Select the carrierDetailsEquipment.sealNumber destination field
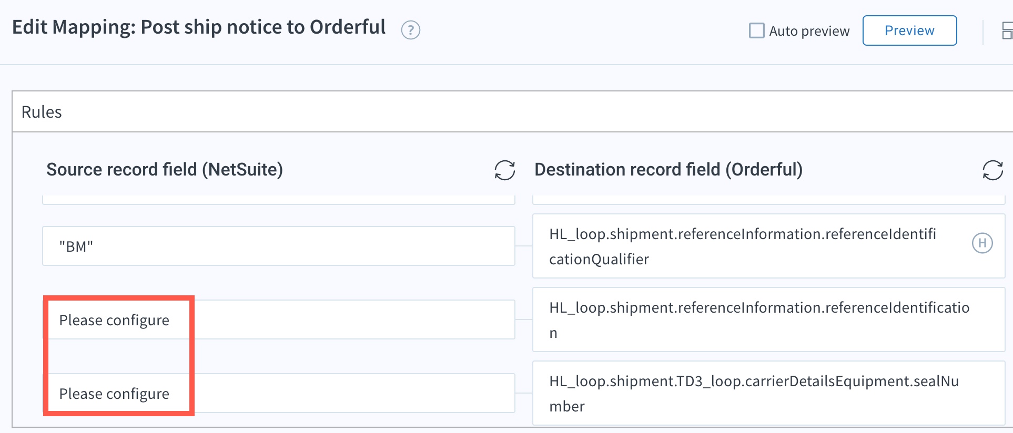1013x433 pixels. (768, 393)
